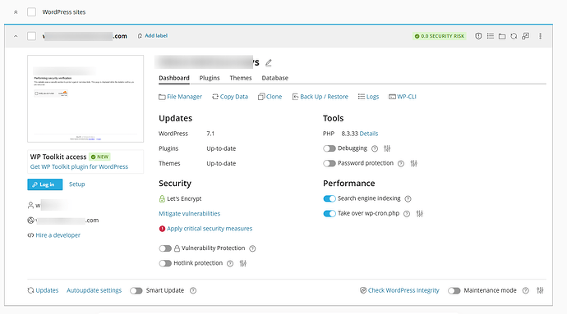Open the site preview thumbnail
Image resolution: width=567 pixels, height=314 pixels.
click(85, 98)
